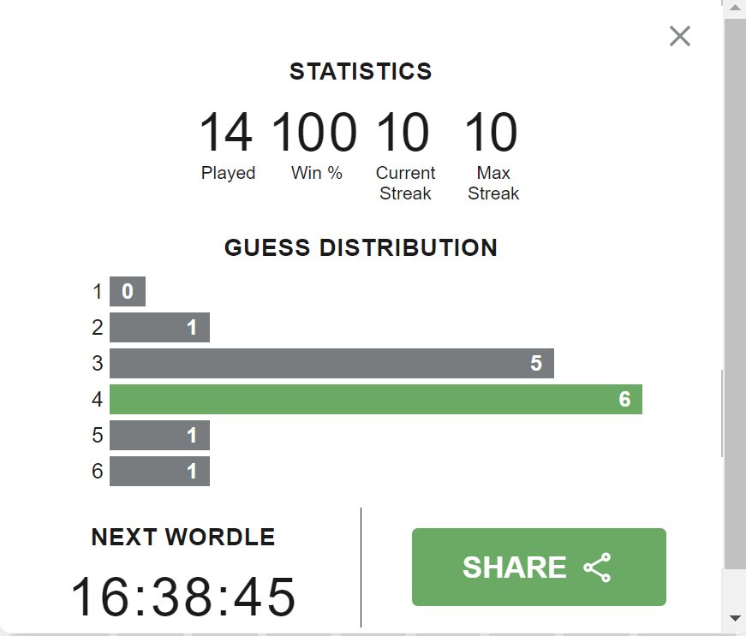Click the 5-guess distribution bar
The height and width of the screenshot is (636, 746).
pyautogui.click(x=159, y=435)
